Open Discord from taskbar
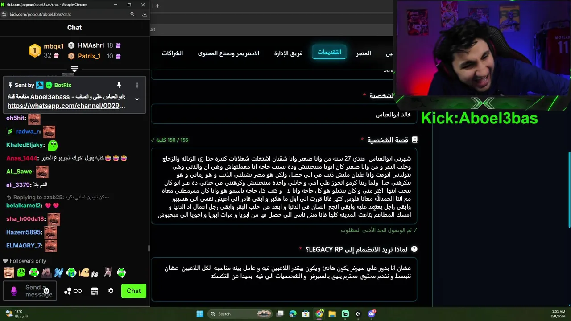Screen dimensions: 571x321 point(372,314)
